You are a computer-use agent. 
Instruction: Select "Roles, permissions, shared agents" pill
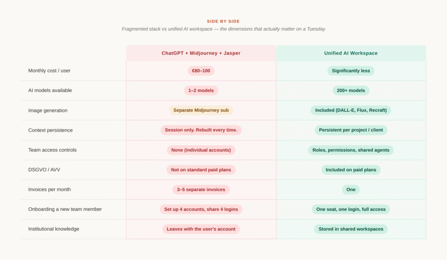click(x=351, y=150)
